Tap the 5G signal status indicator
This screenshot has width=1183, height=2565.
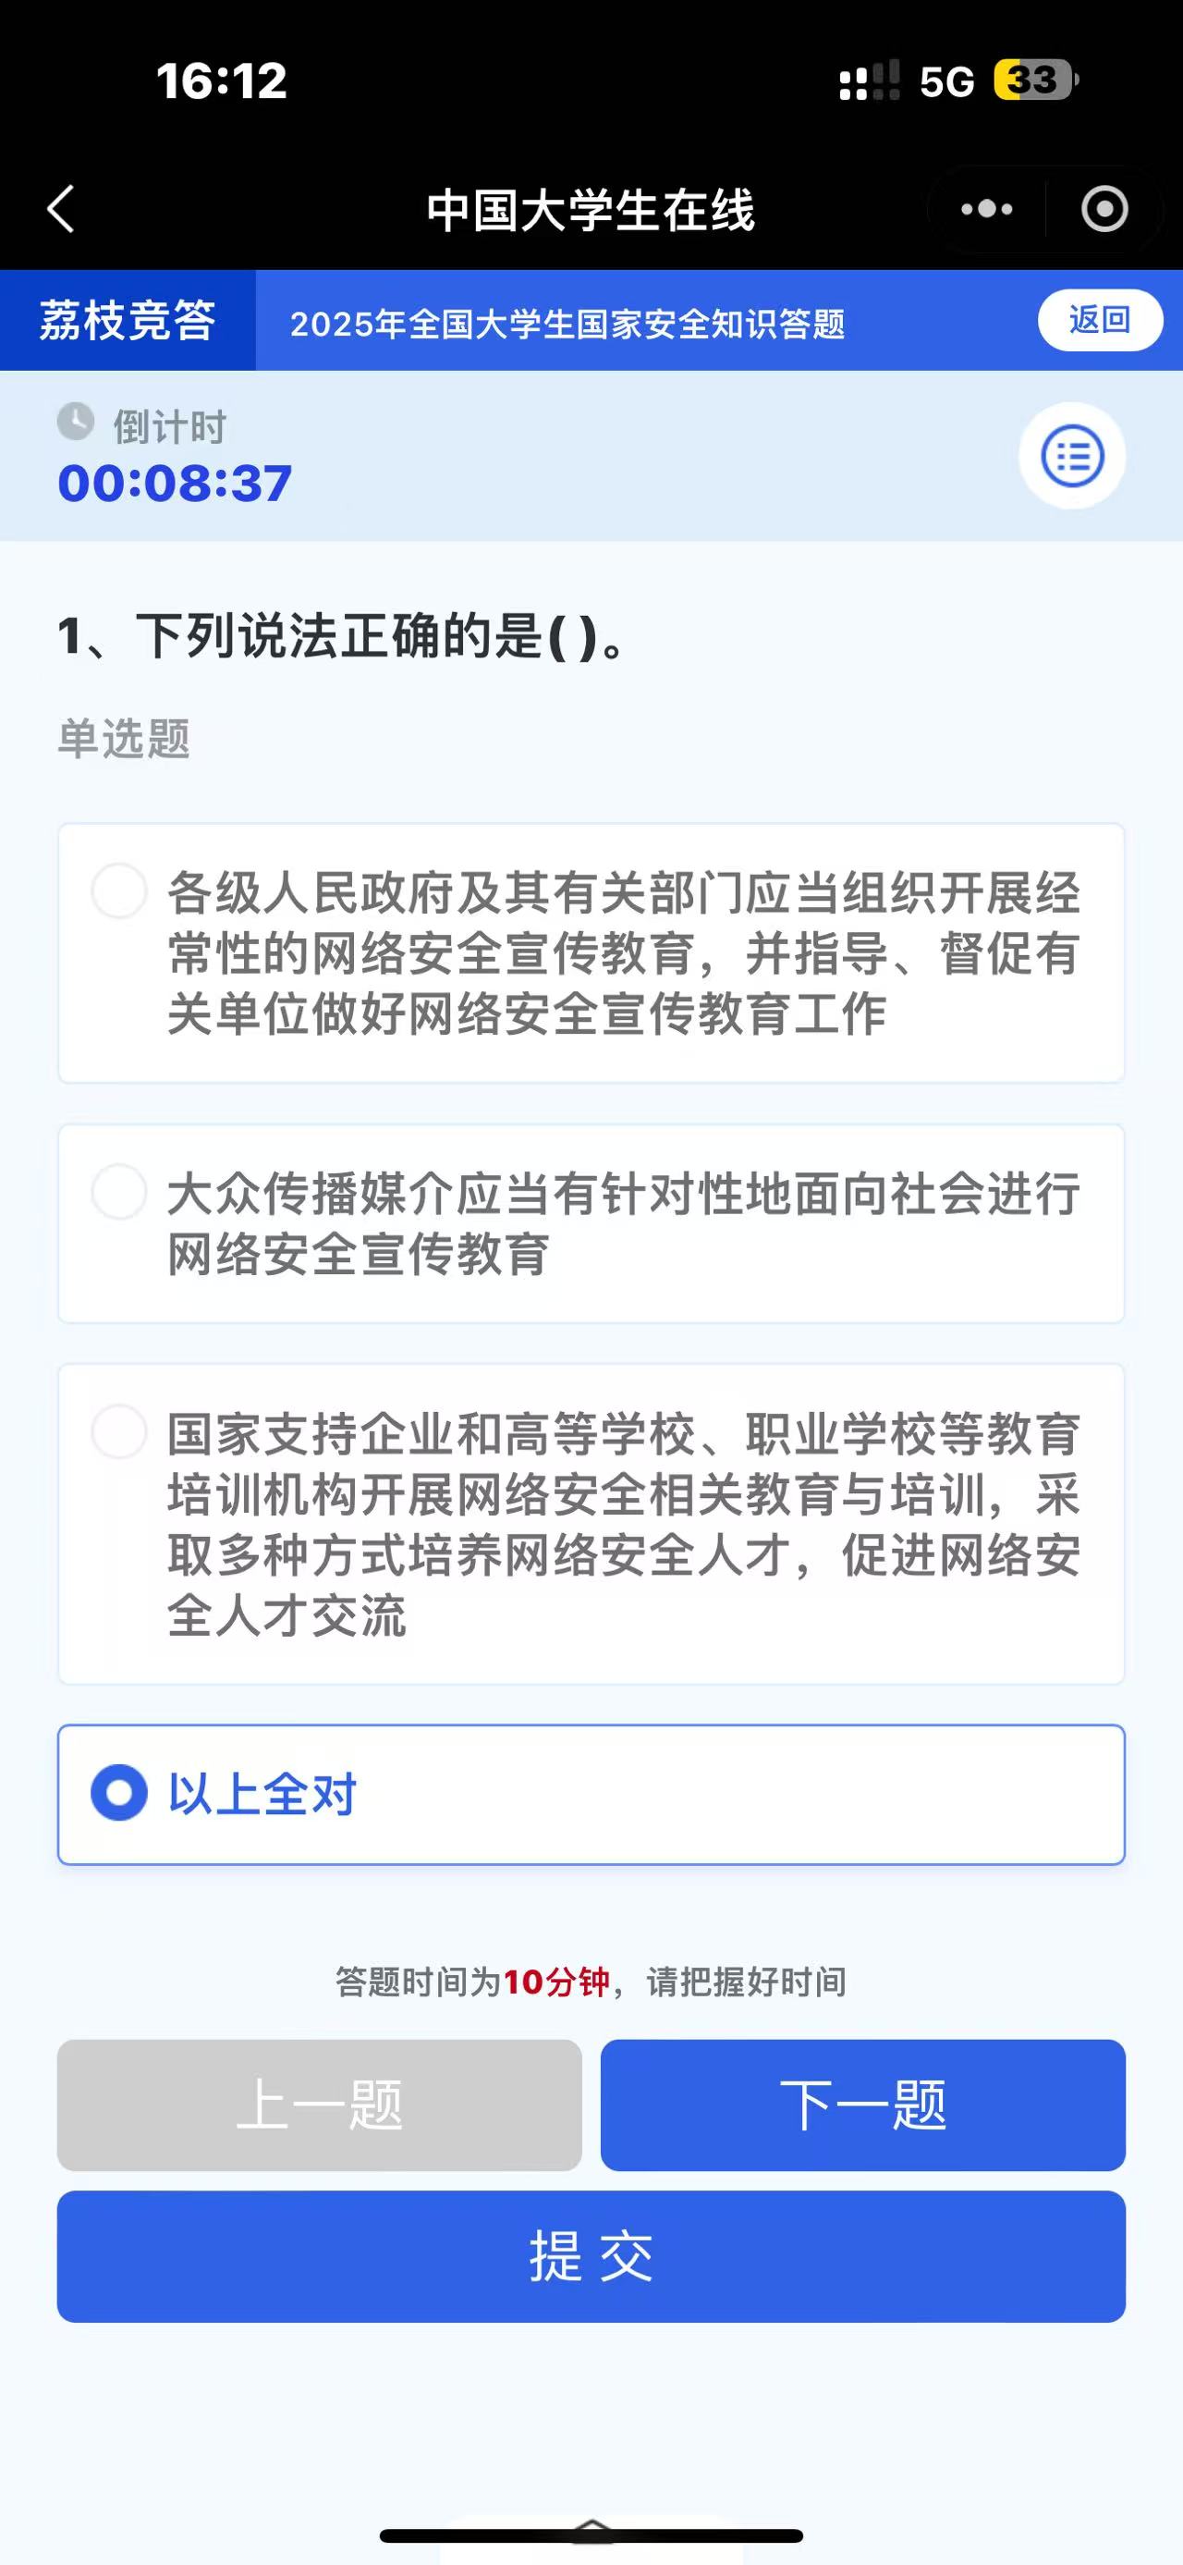[x=945, y=81]
